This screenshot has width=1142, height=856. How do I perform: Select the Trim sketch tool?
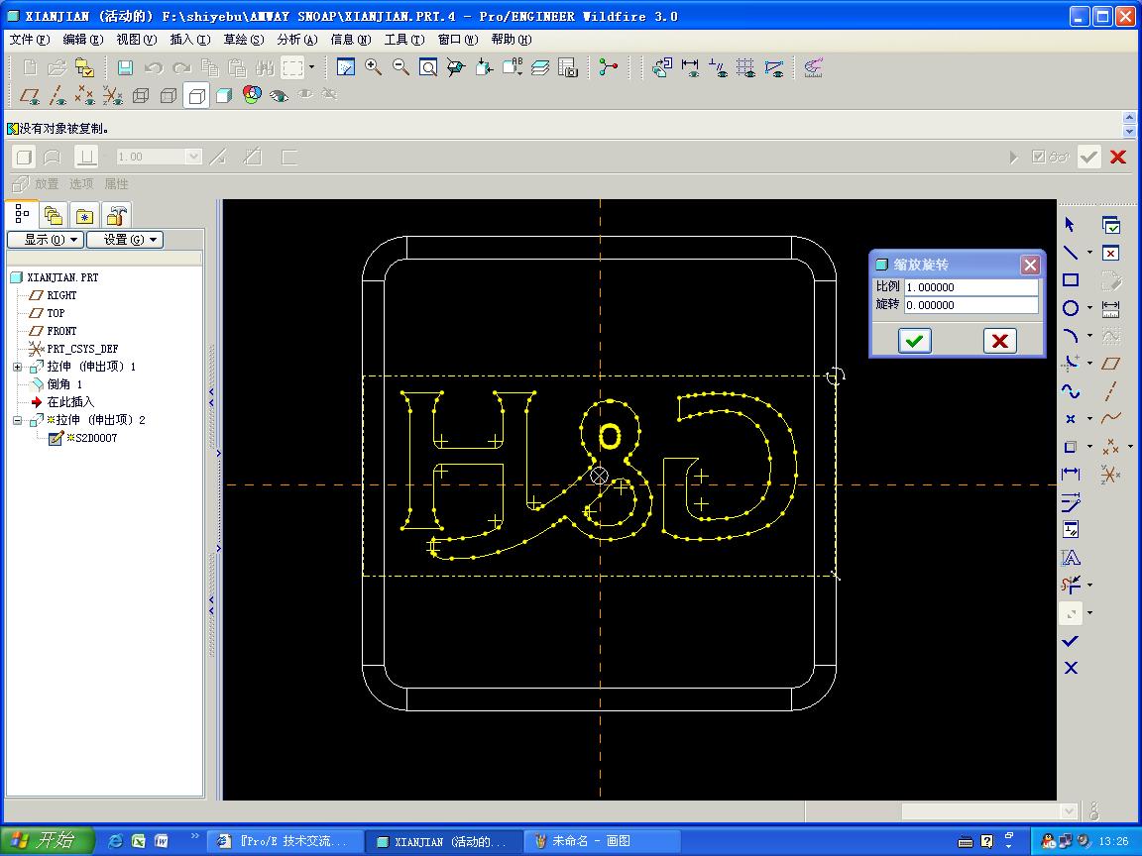click(1070, 585)
